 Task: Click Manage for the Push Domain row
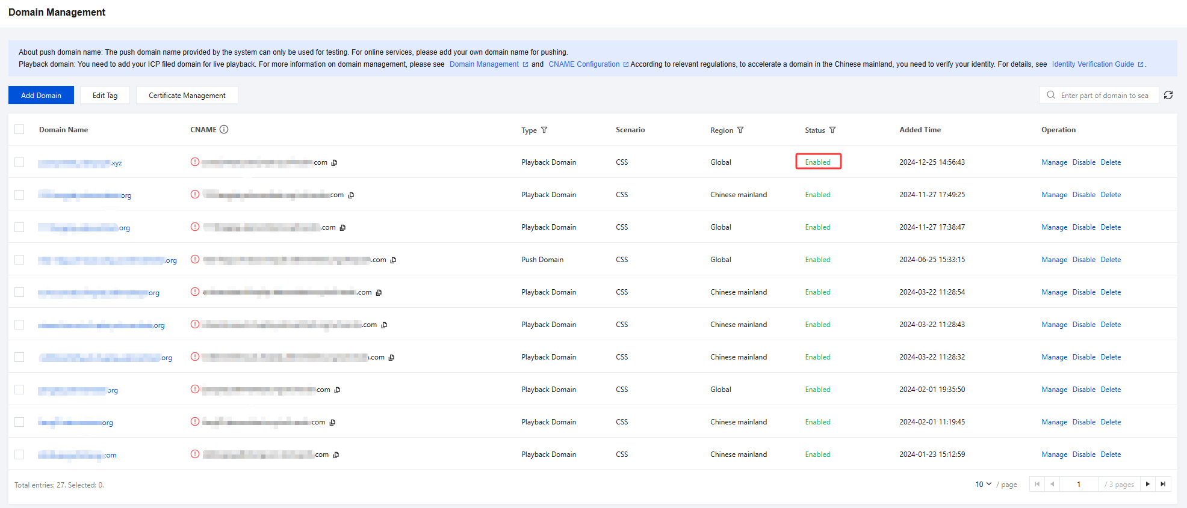[1054, 260]
